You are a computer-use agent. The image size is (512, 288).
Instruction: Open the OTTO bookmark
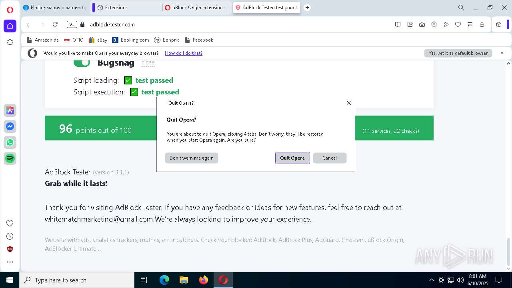[x=74, y=40]
